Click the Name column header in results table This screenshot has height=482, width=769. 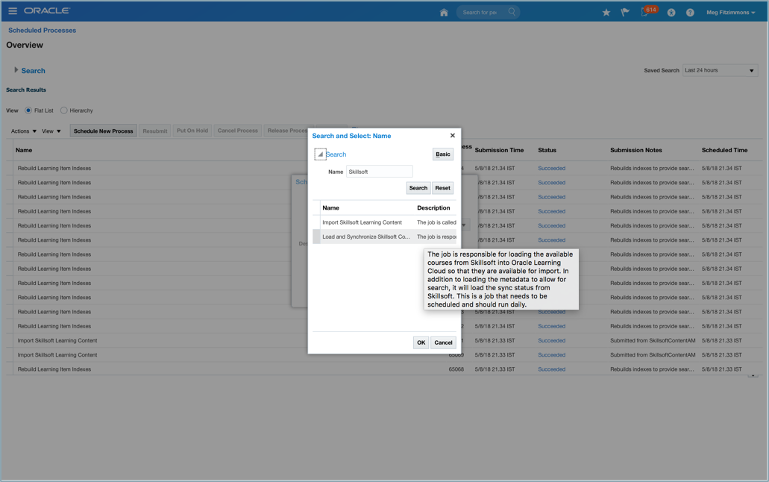click(24, 150)
